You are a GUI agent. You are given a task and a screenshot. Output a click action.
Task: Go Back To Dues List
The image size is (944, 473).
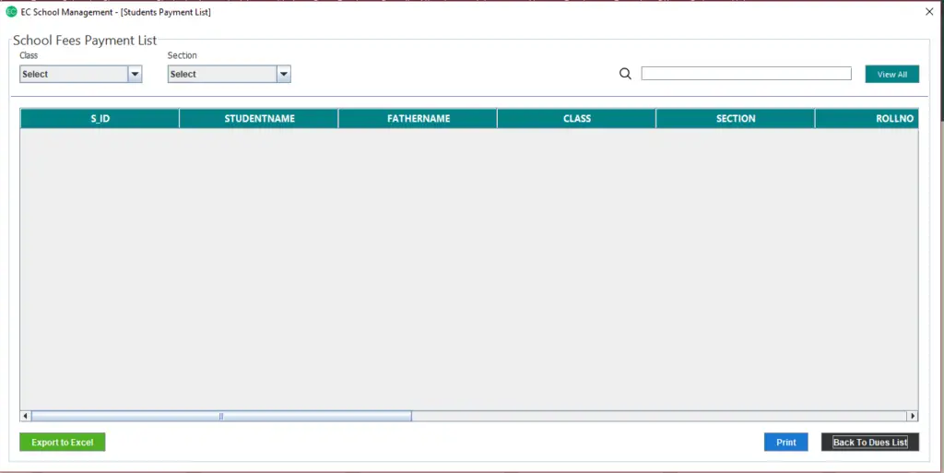(870, 443)
